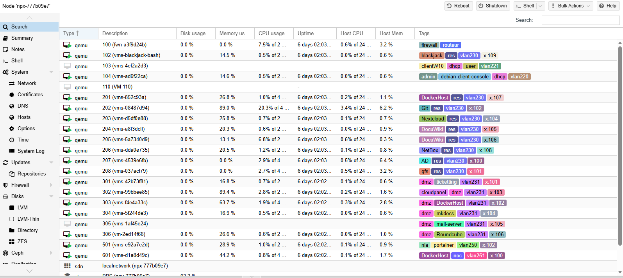Click the sdn localnetwork grid icon
Image resolution: width=623 pixels, height=278 pixels.
point(67,266)
